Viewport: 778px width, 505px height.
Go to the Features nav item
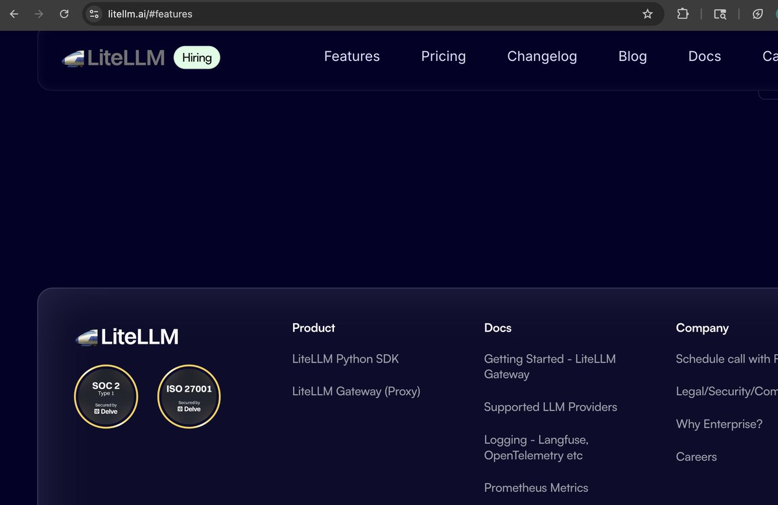352,56
